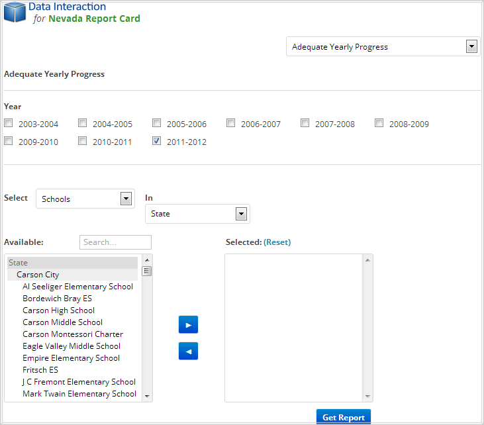Viewport: 484px width, 425px height.
Task: Click the Selected list scroll-down arrow
Action: [x=367, y=396]
